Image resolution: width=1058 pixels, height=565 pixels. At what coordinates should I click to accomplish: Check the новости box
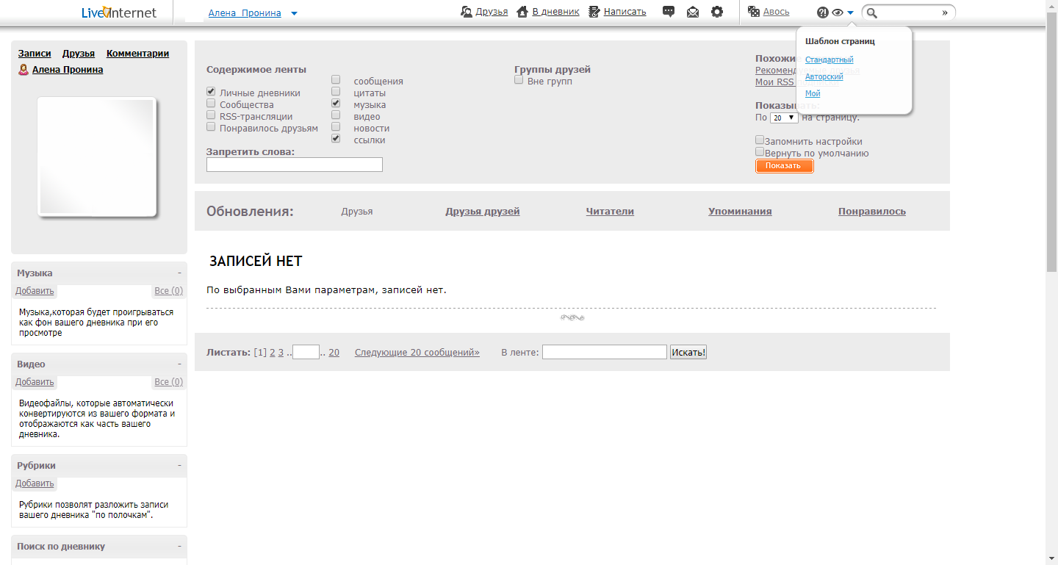(336, 126)
